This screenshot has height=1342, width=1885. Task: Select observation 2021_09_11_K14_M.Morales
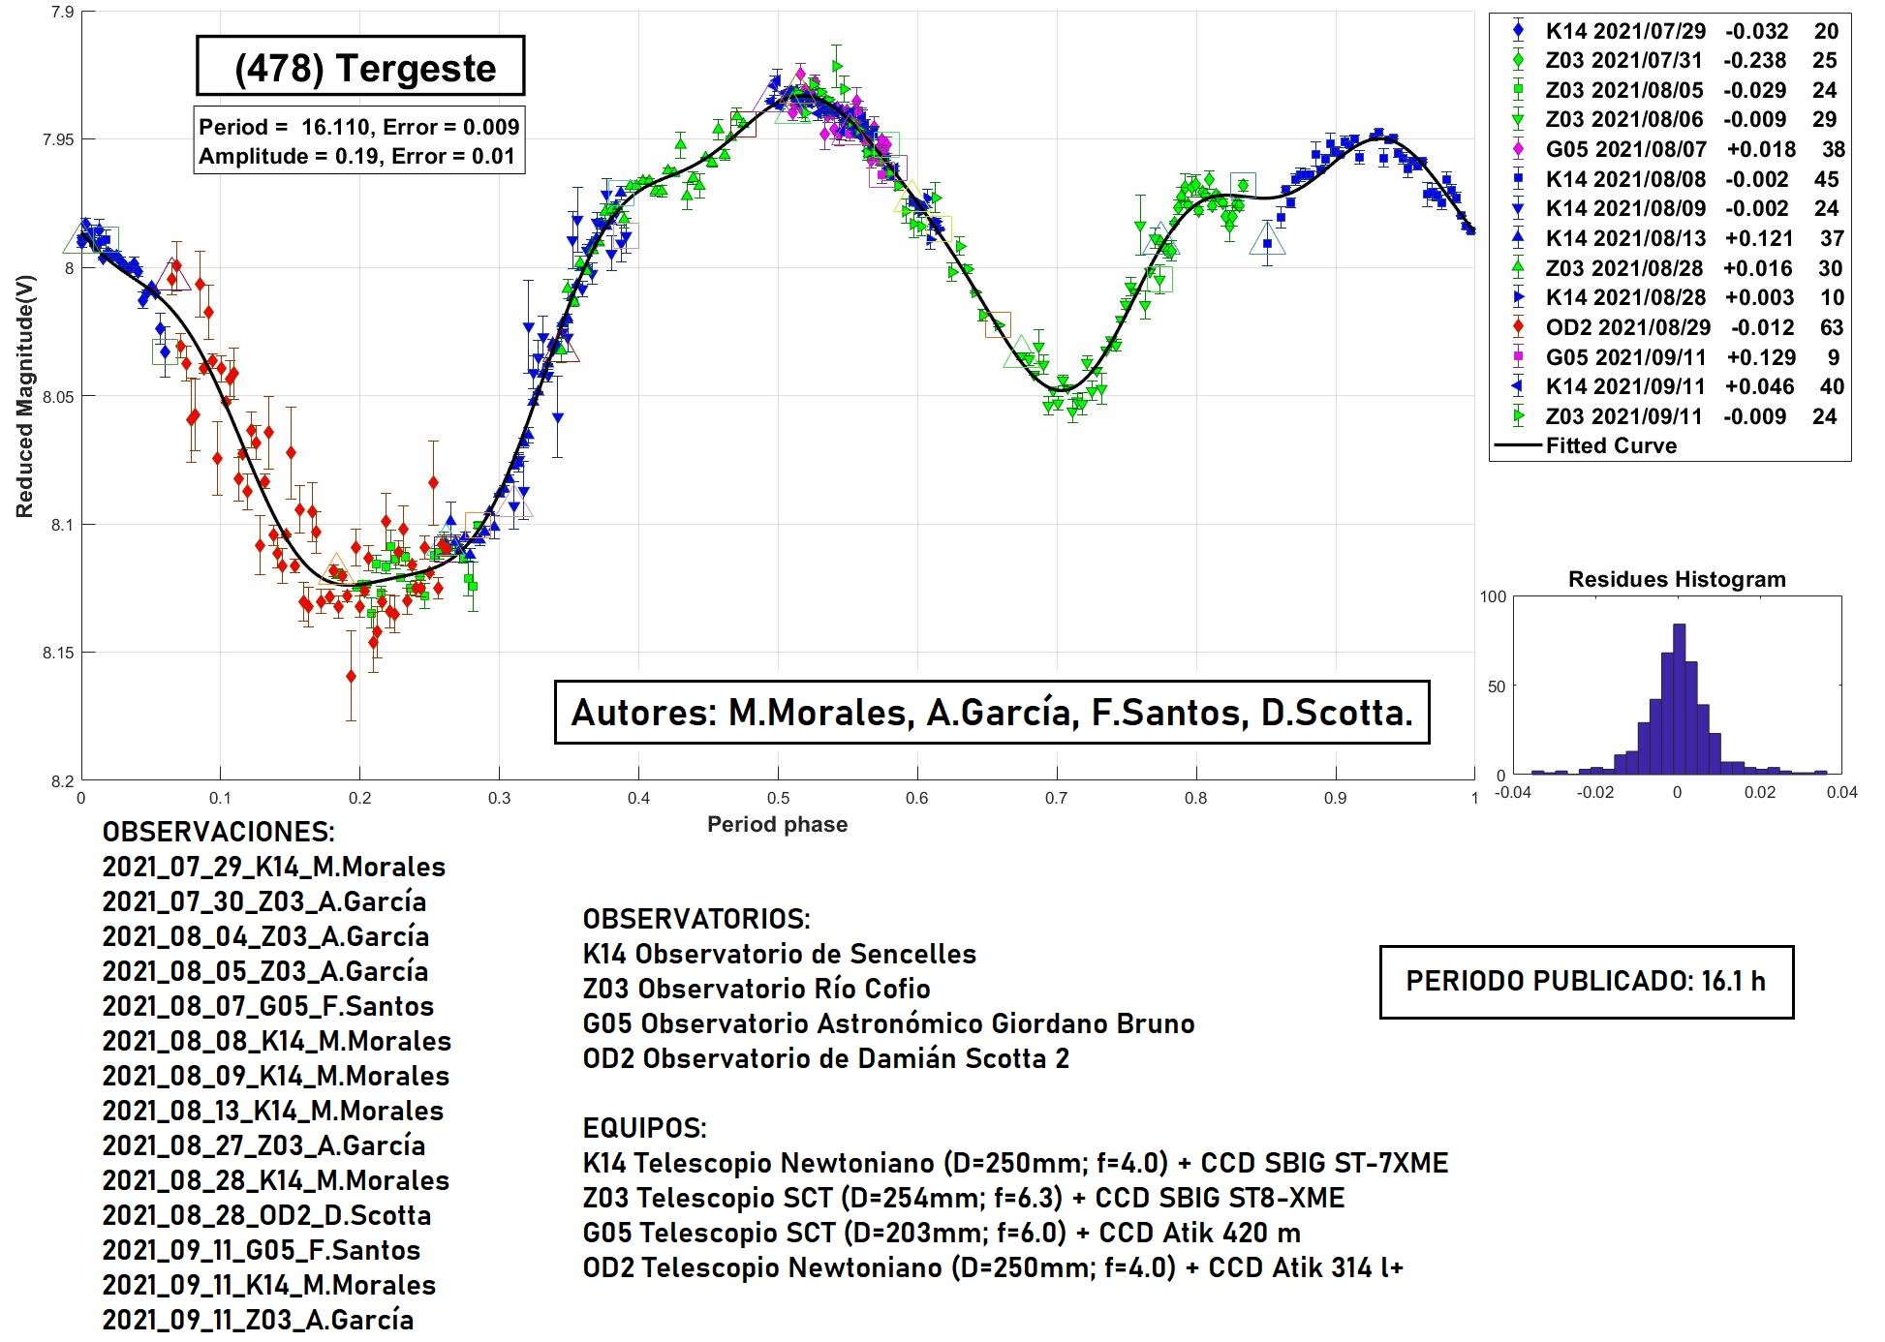click(268, 1285)
